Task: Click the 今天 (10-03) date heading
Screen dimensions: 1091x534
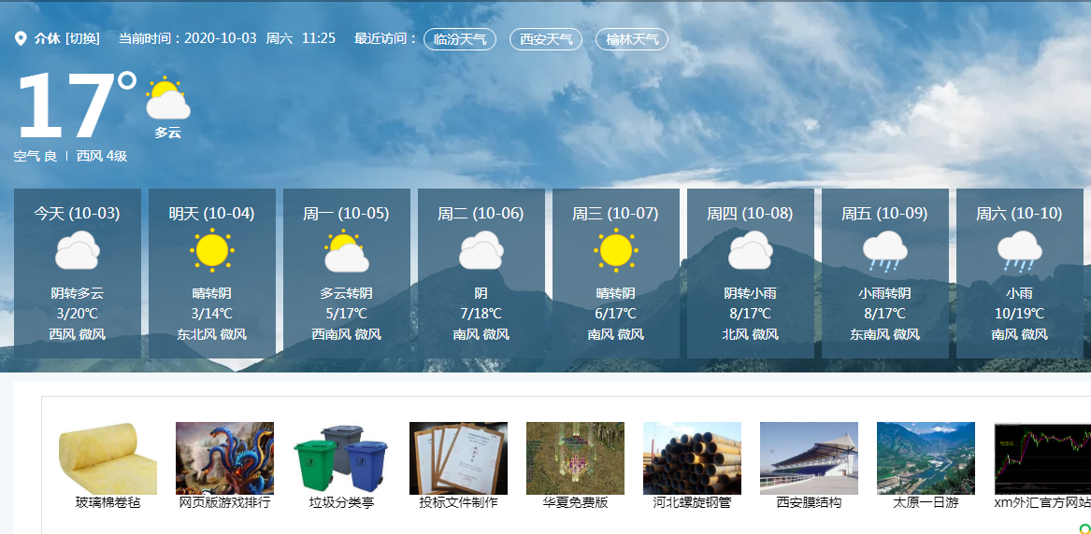Action: [x=78, y=214]
